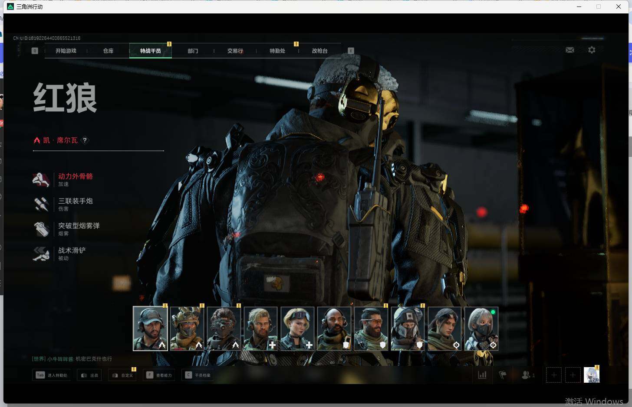632x407 pixels.
Task: Click the first empty squad slot plus
Action: (554, 375)
